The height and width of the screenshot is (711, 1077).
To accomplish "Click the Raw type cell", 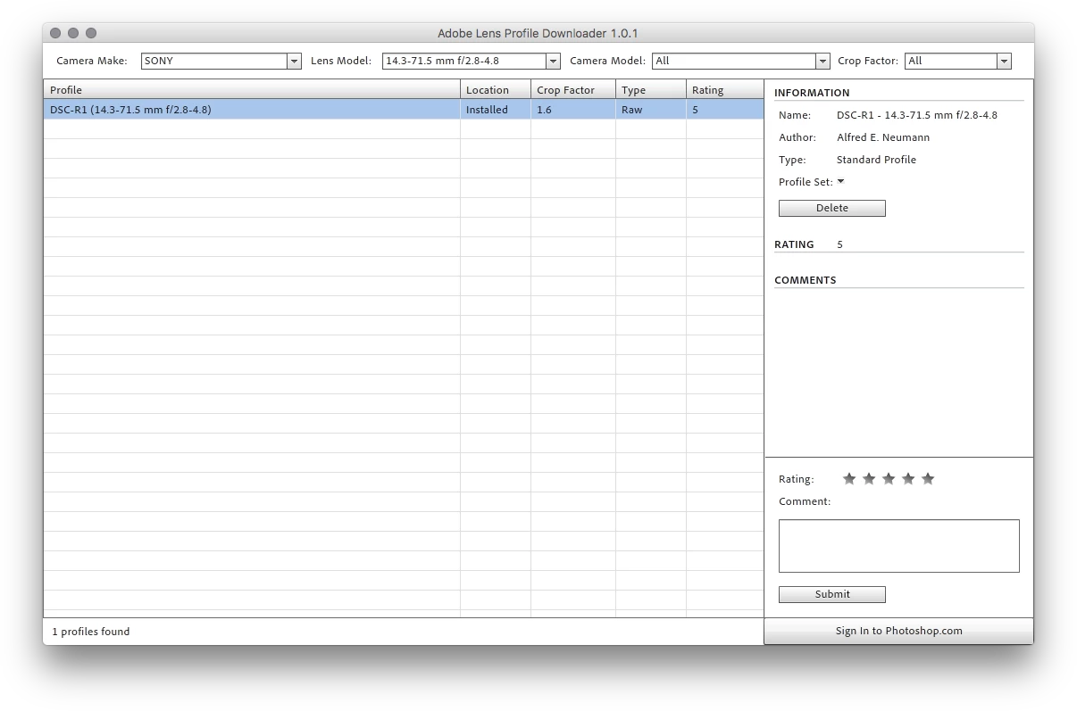I will (x=651, y=110).
